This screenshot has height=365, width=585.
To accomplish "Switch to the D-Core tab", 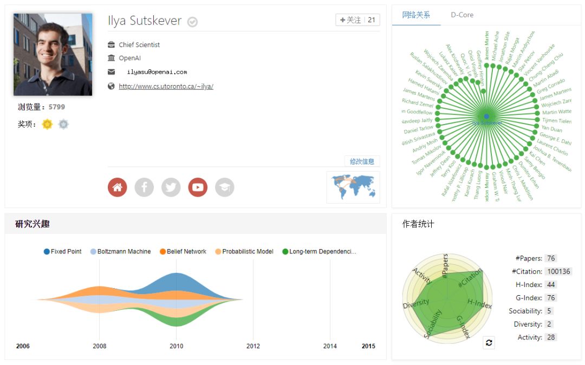I will tap(462, 15).
